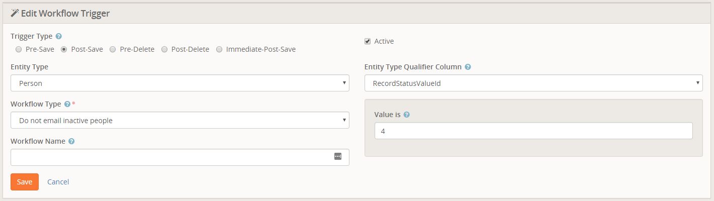Click the Workflow Type help icon

pyautogui.click(x=67, y=104)
